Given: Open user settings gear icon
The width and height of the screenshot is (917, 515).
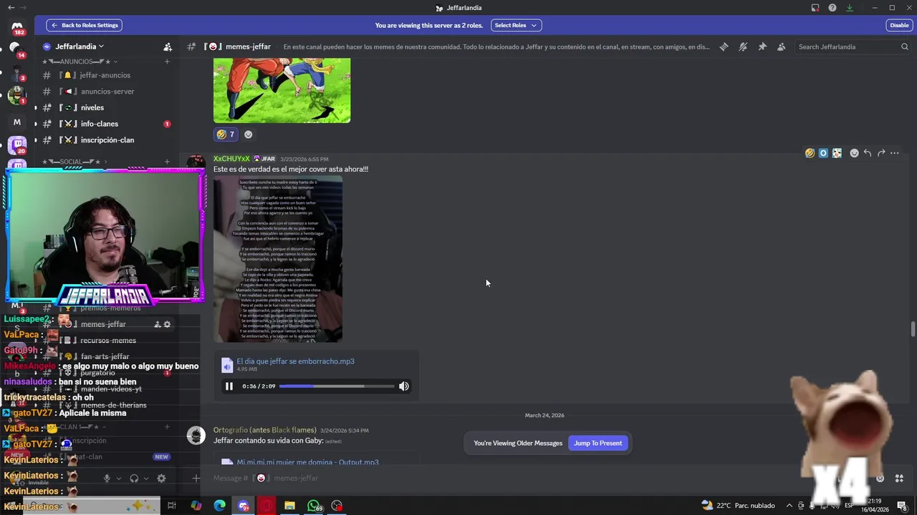Looking at the screenshot, I should click(161, 479).
